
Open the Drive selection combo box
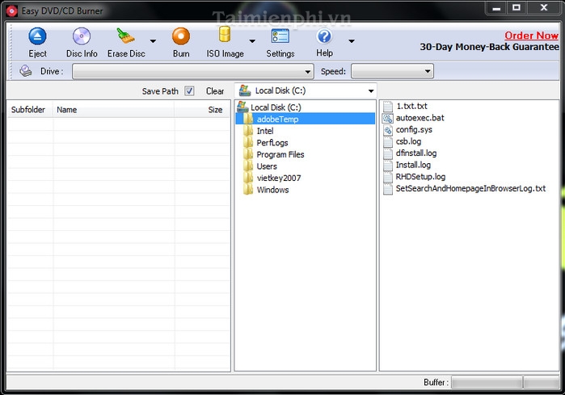point(192,71)
